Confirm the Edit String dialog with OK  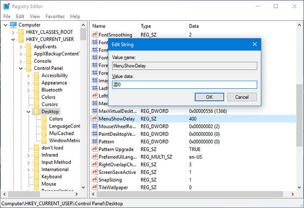pyautogui.click(x=209, y=97)
